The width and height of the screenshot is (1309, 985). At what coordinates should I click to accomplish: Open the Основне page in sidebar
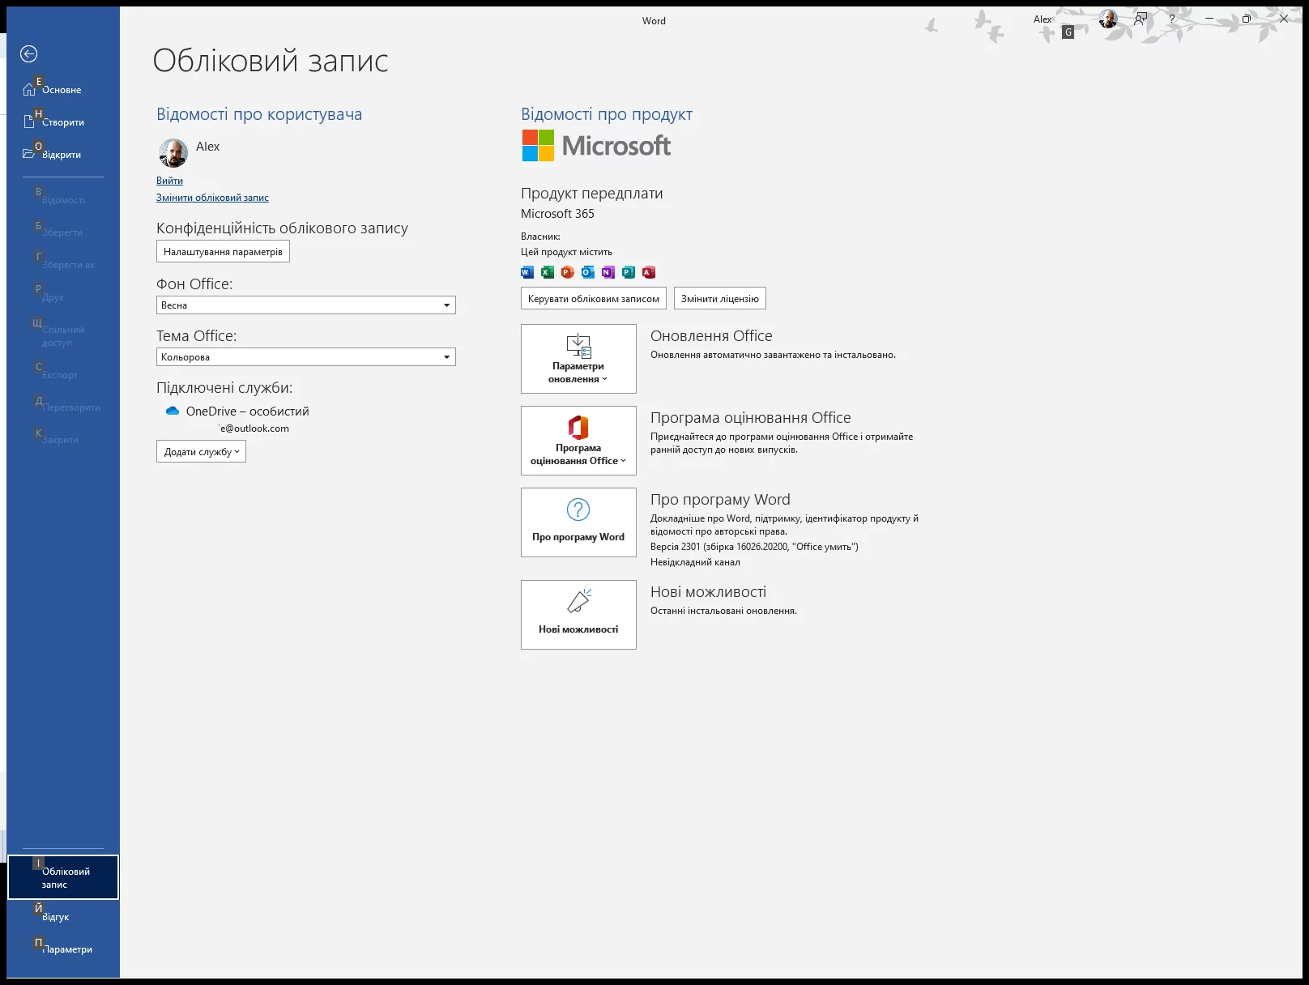click(x=63, y=89)
